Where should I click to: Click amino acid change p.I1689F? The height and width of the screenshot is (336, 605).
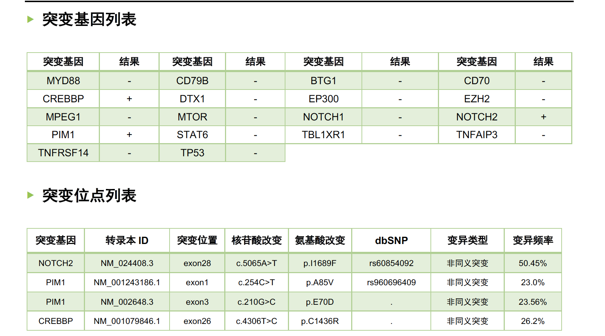pyautogui.click(x=320, y=263)
